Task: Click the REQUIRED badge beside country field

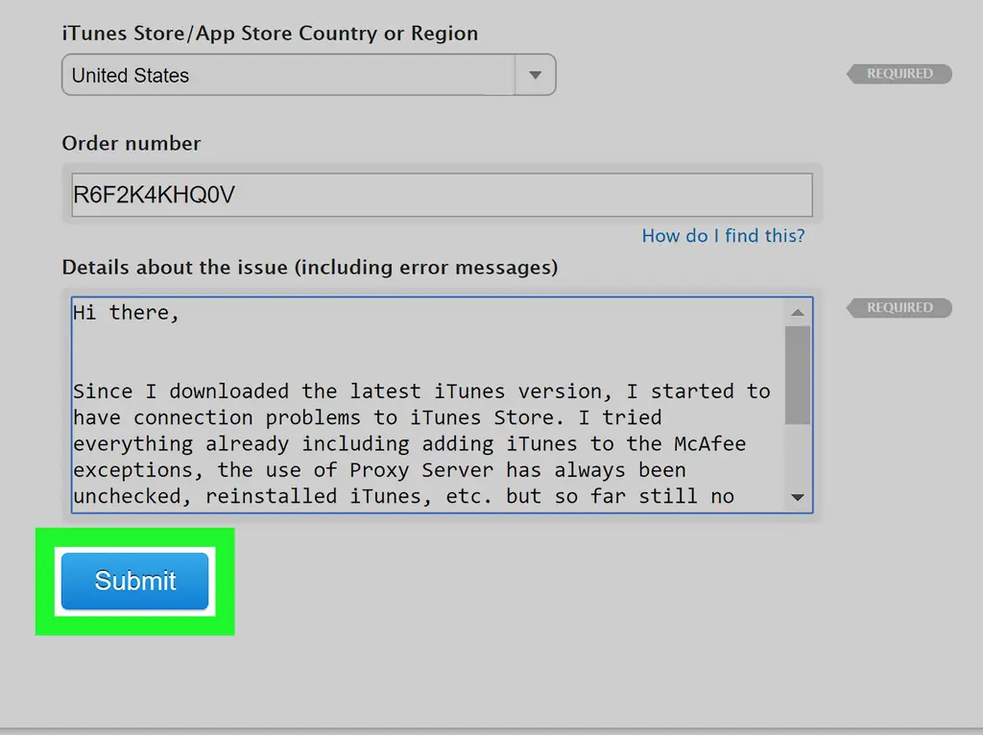Action: (899, 74)
